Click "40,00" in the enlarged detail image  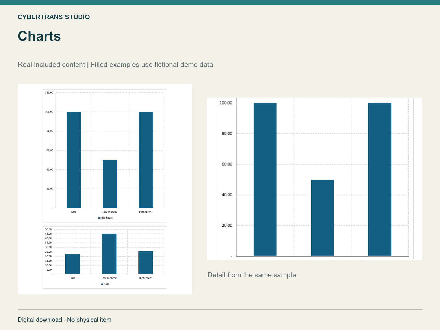pos(227,195)
